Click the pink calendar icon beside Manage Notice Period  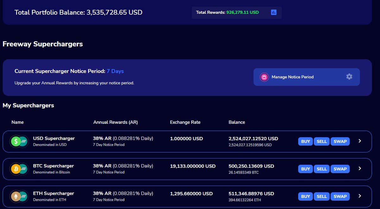[264, 77]
